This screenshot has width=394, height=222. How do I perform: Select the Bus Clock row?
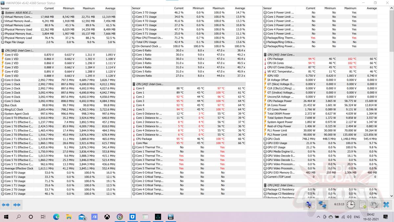pyautogui.click(x=58, y=105)
